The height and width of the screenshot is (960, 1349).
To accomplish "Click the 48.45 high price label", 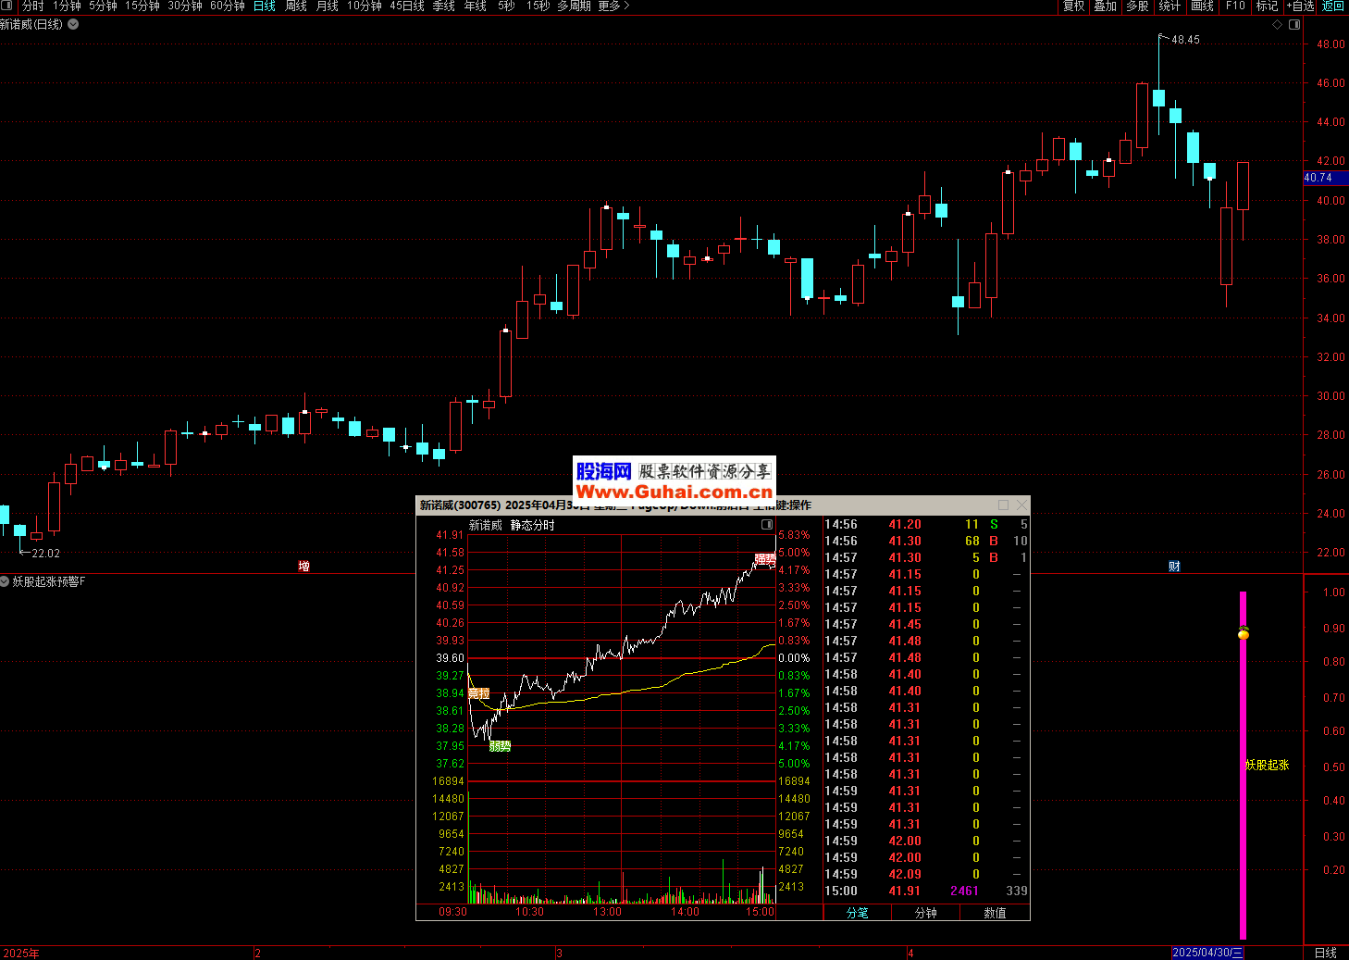I will [x=1185, y=40].
